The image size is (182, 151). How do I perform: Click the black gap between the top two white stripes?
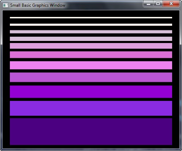pyautogui.click(x=91, y=21)
